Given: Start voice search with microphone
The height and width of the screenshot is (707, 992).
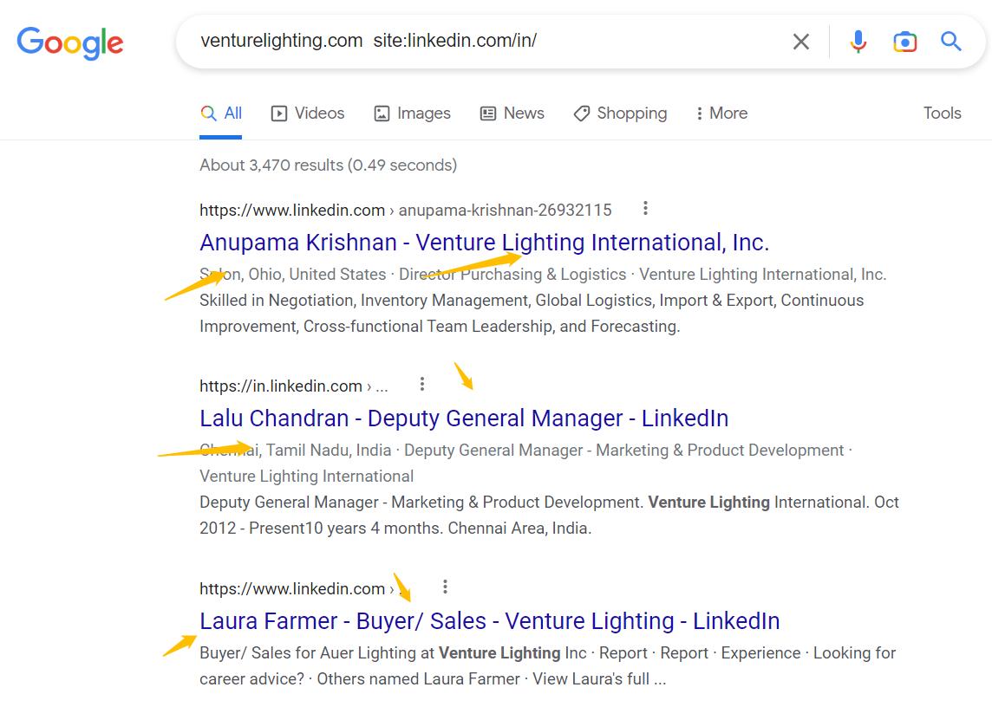Looking at the screenshot, I should coord(858,42).
